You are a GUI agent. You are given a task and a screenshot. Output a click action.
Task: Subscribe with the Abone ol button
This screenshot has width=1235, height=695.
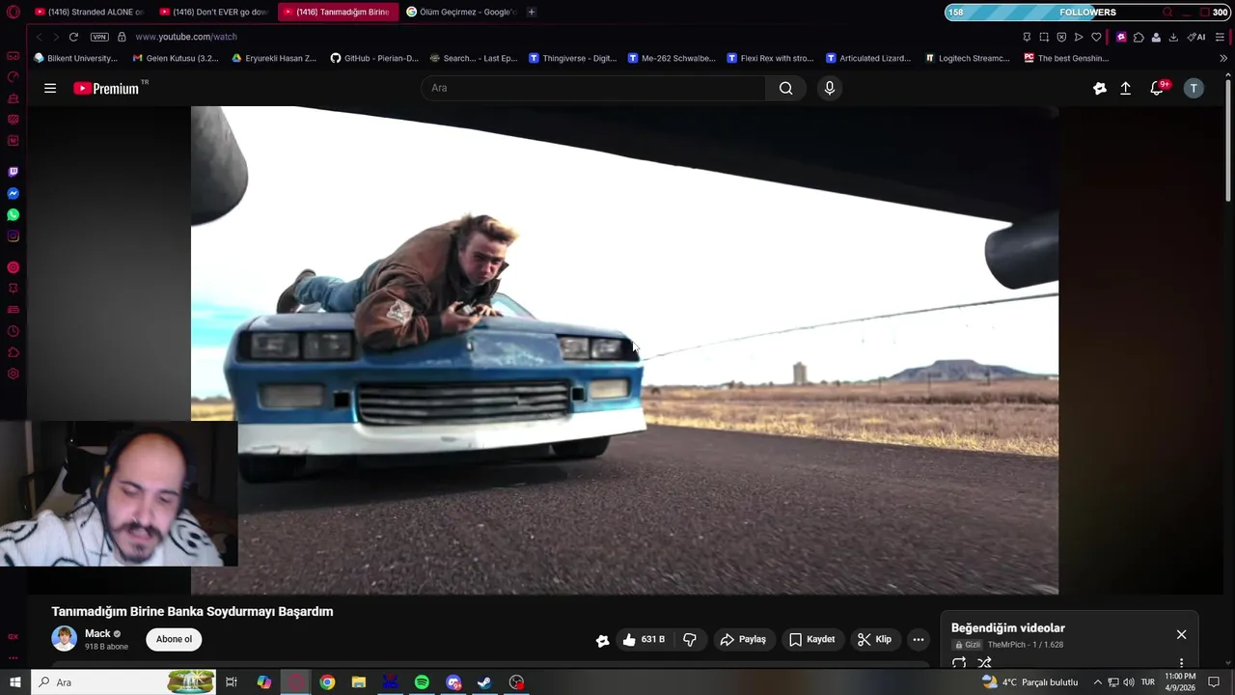click(174, 639)
